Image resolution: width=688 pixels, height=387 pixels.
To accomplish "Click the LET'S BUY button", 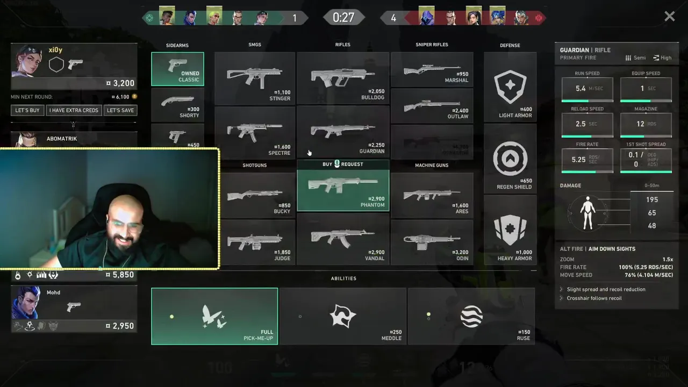I will (x=27, y=110).
